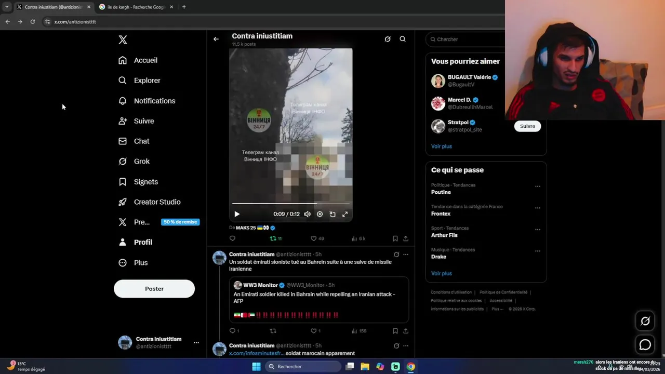Image resolution: width=665 pixels, height=374 pixels.
Task: Bookmark the Emirati soldier post
Action: [x=395, y=331]
